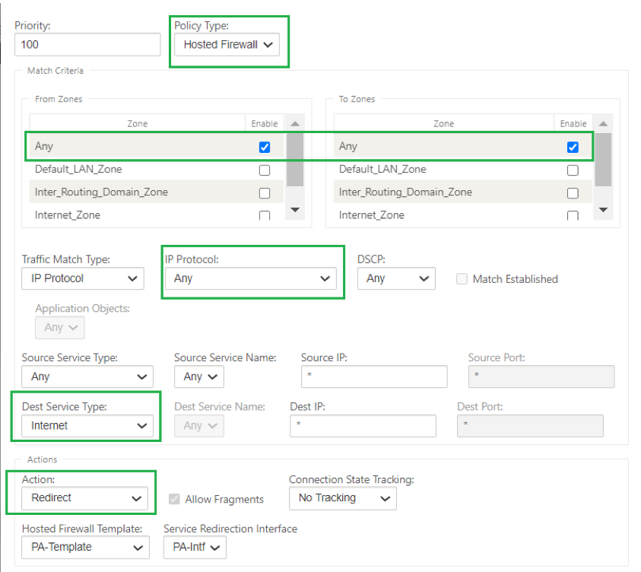Screen dimensions: 641x572
Task: Click the From Zones scroll up arrow
Action: coord(295,123)
